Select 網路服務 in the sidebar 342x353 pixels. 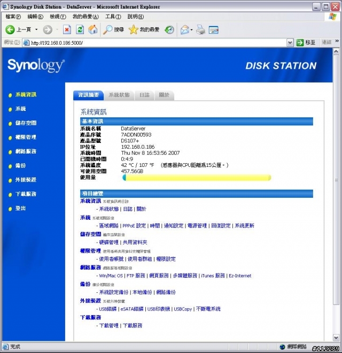click(26, 151)
